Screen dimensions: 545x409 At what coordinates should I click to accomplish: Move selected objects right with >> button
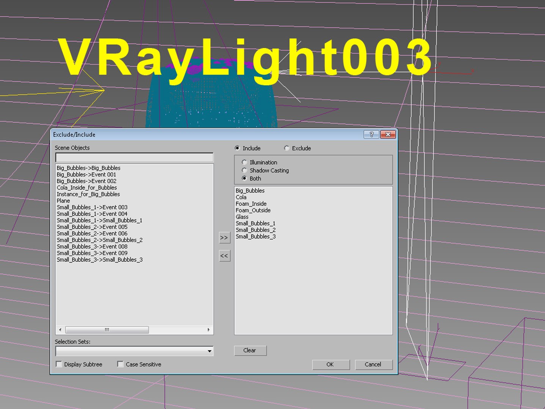(x=224, y=237)
